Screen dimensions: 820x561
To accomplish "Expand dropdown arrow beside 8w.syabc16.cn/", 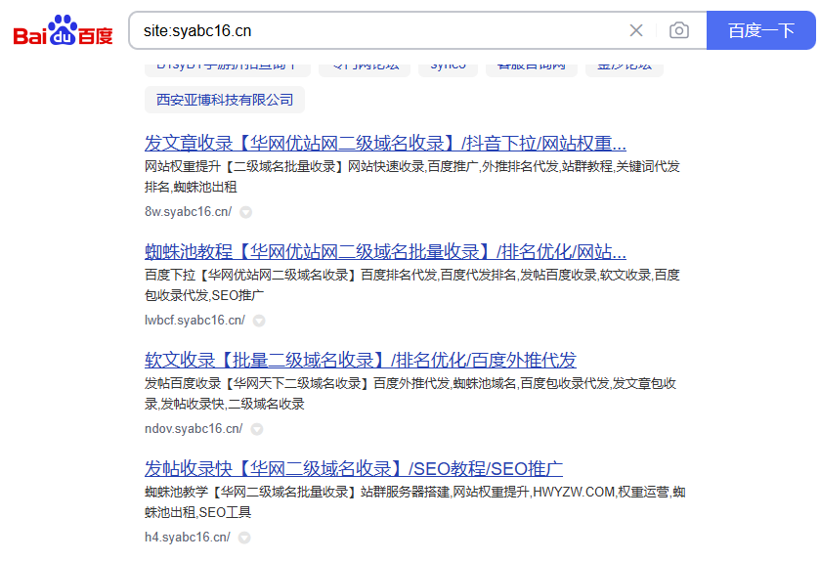I will pyautogui.click(x=245, y=212).
